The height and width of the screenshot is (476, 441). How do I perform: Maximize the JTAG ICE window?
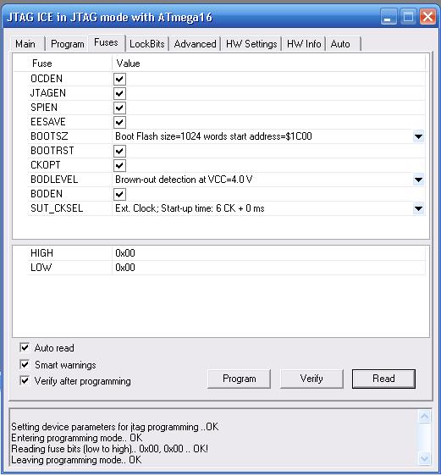408,16
